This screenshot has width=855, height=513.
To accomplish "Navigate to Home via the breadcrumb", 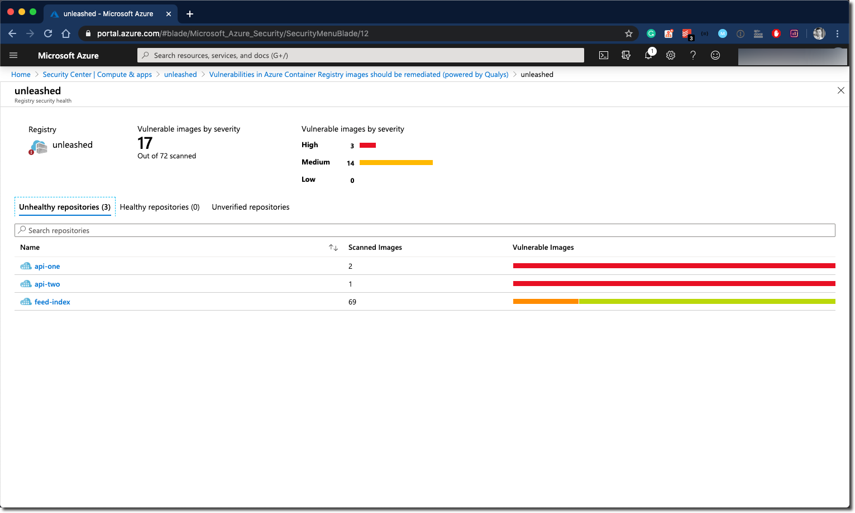I will (21, 74).
